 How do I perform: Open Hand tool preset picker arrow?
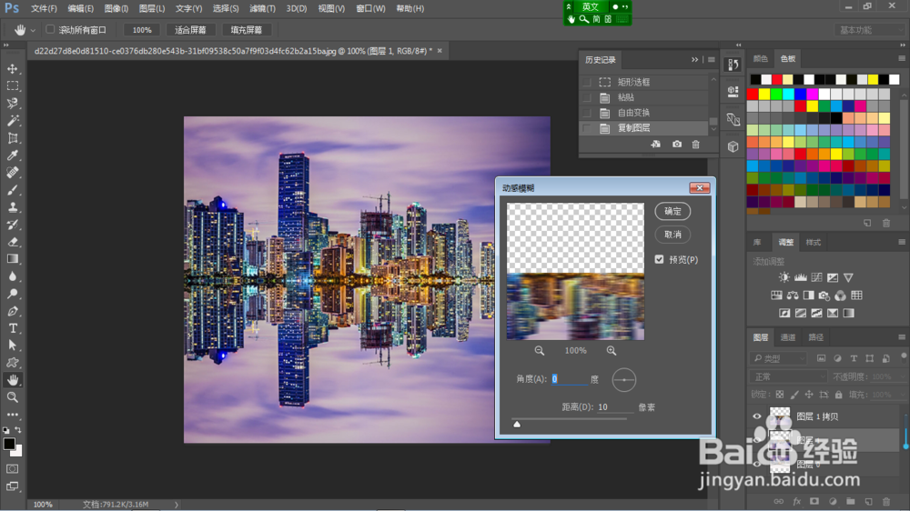[x=33, y=30]
